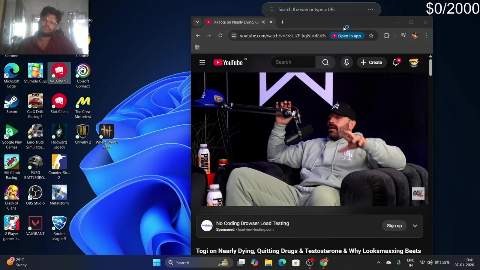Image resolution: width=480 pixels, height=270 pixels.
Task: Click the YouTube search magnifier button
Action: (325, 62)
